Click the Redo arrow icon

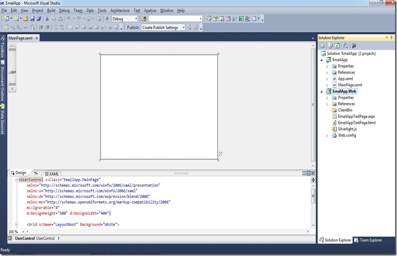tap(79, 19)
